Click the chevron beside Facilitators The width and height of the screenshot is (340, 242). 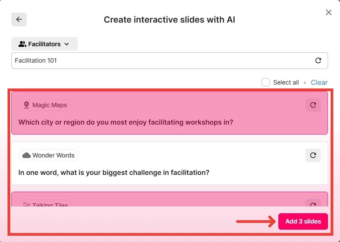pos(67,44)
